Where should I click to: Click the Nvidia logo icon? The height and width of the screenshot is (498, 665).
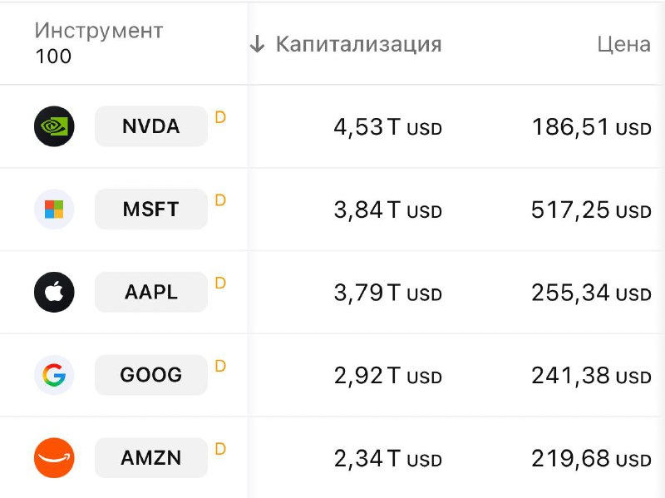(x=54, y=126)
